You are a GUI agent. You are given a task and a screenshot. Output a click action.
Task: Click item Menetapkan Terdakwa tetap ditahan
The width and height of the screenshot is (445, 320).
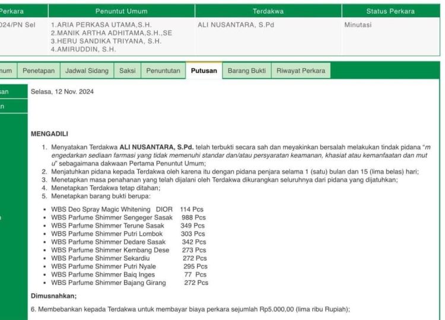click(101, 188)
